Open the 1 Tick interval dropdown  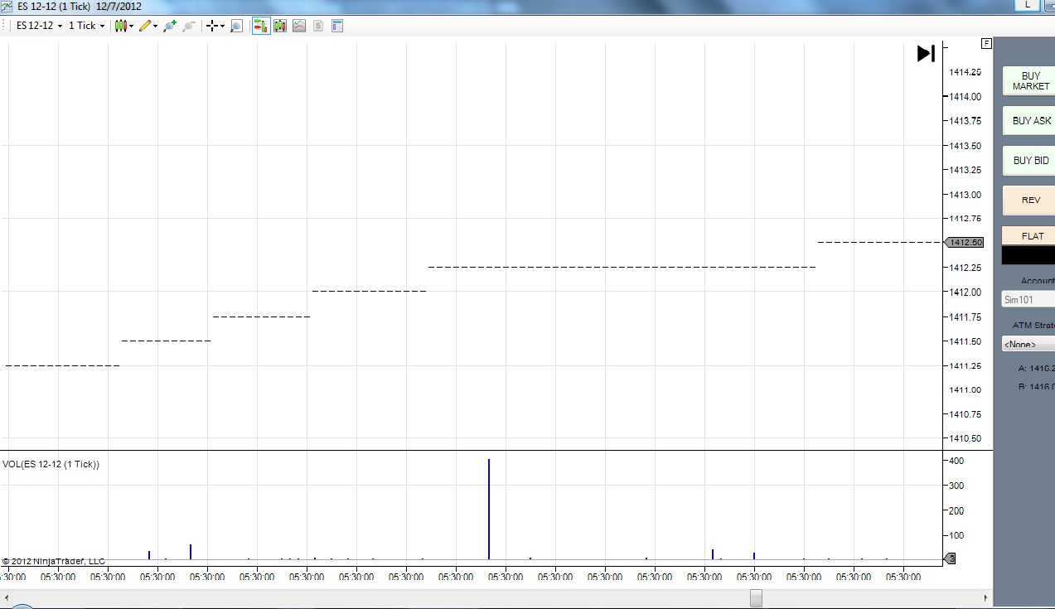pos(86,26)
